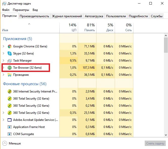The width and height of the screenshot is (168, 149).
Task: Open the Вид menu
Action: [35, 10]
